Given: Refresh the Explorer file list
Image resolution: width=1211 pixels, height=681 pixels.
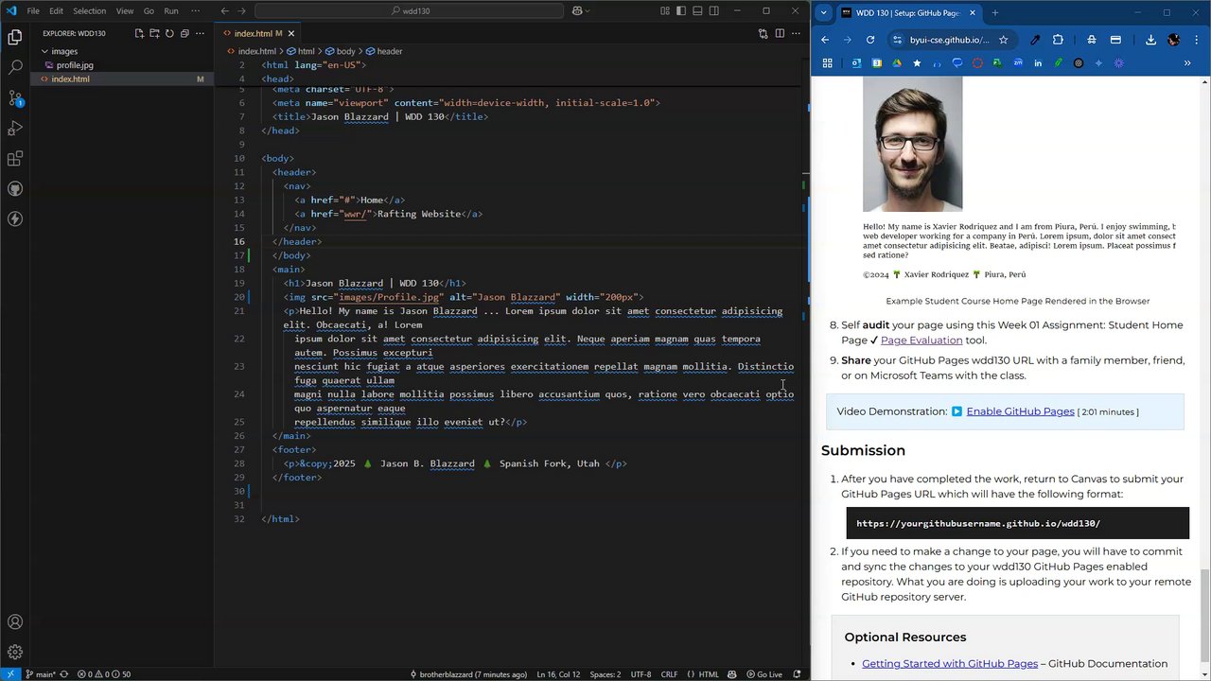Looking at the screenshot, I should point(169,33).
